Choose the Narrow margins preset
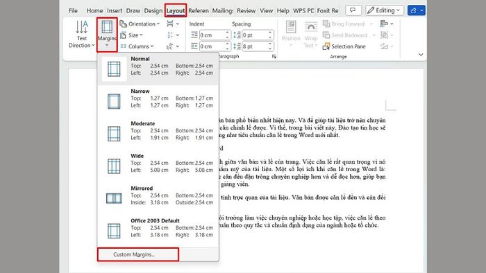This screenshot has height=273, width=486. coord(158,101)
